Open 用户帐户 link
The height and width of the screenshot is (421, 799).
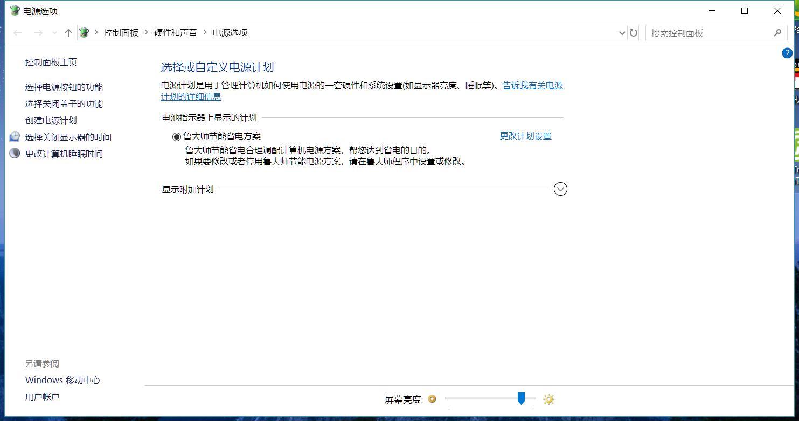click(x=42, y=397)
